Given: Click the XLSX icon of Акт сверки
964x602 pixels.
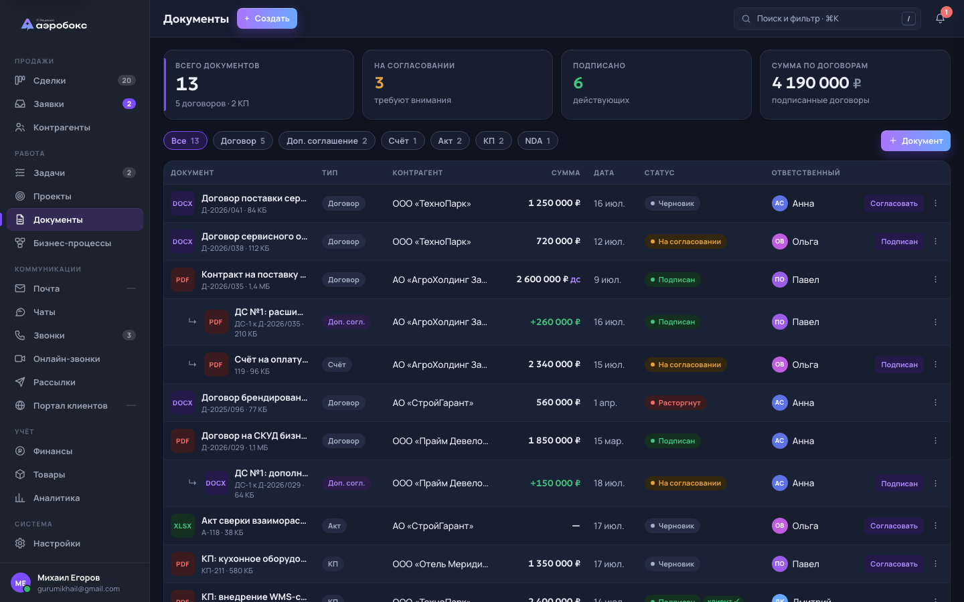Looking at the screenshot, I should tap(183, 526).
